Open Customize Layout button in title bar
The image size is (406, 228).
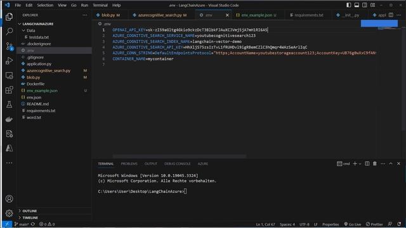pos(372,5)
